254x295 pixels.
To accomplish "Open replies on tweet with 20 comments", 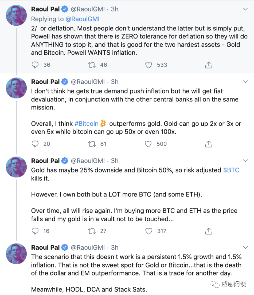I will (35, 144).
